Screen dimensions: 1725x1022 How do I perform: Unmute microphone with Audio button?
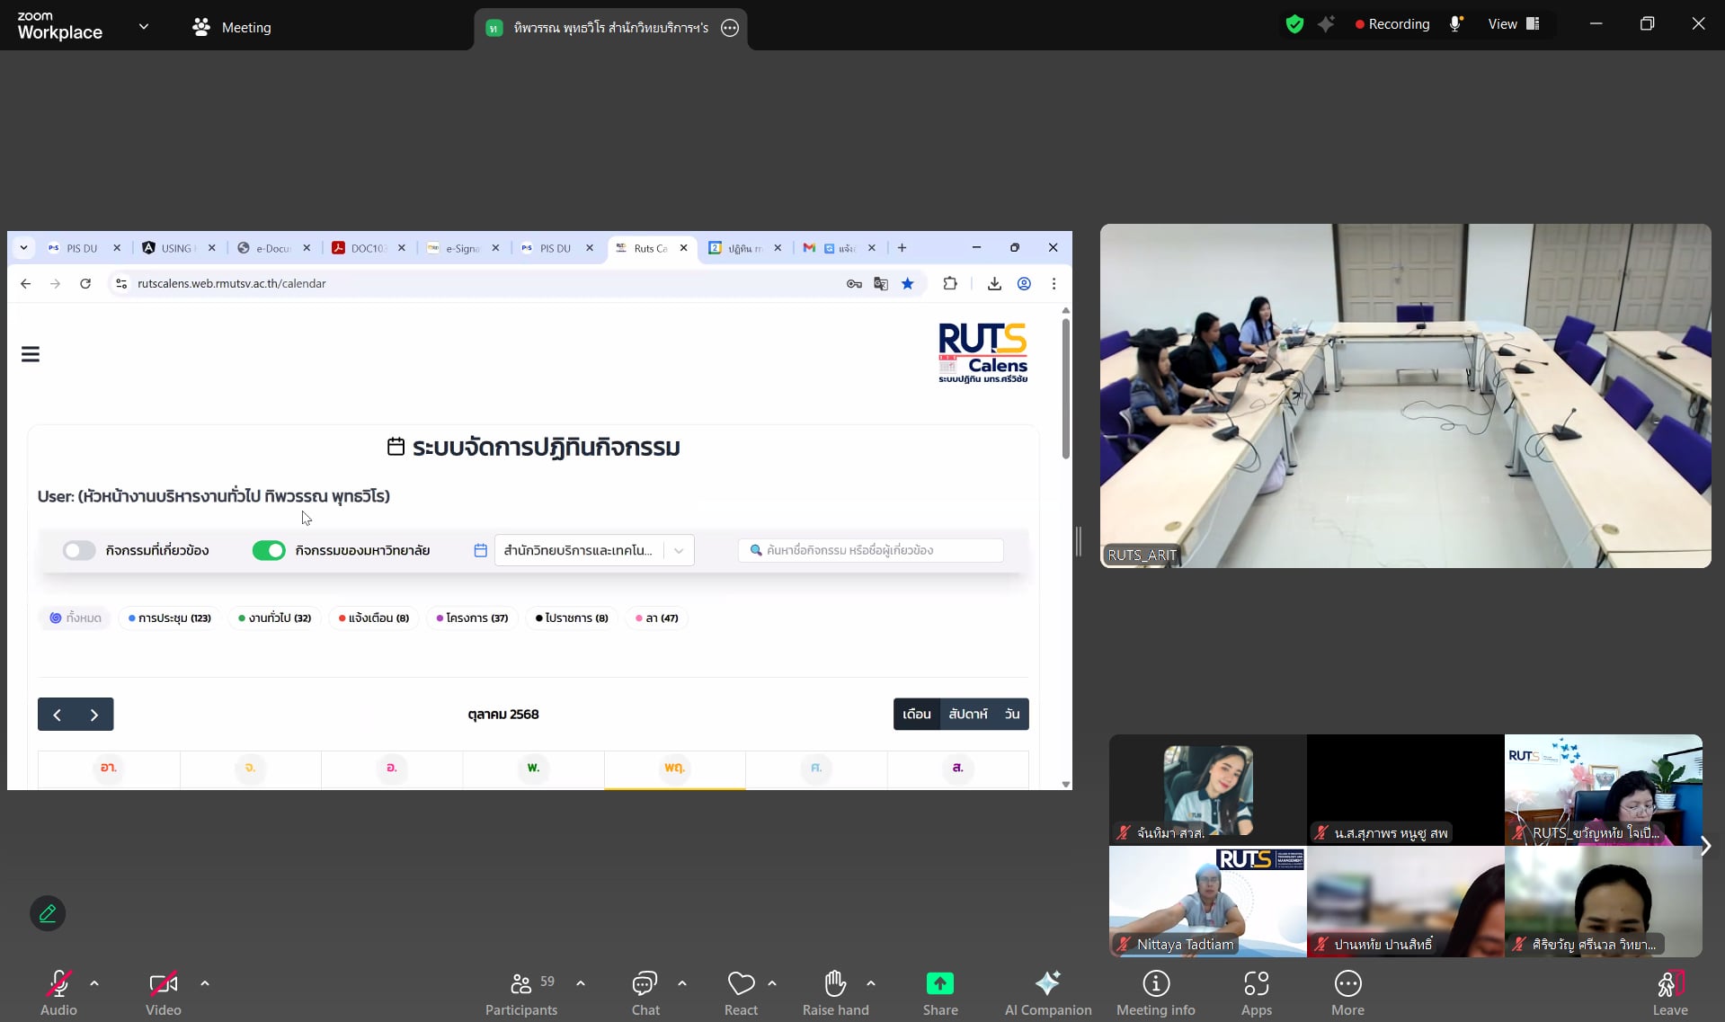pos(58,984)
